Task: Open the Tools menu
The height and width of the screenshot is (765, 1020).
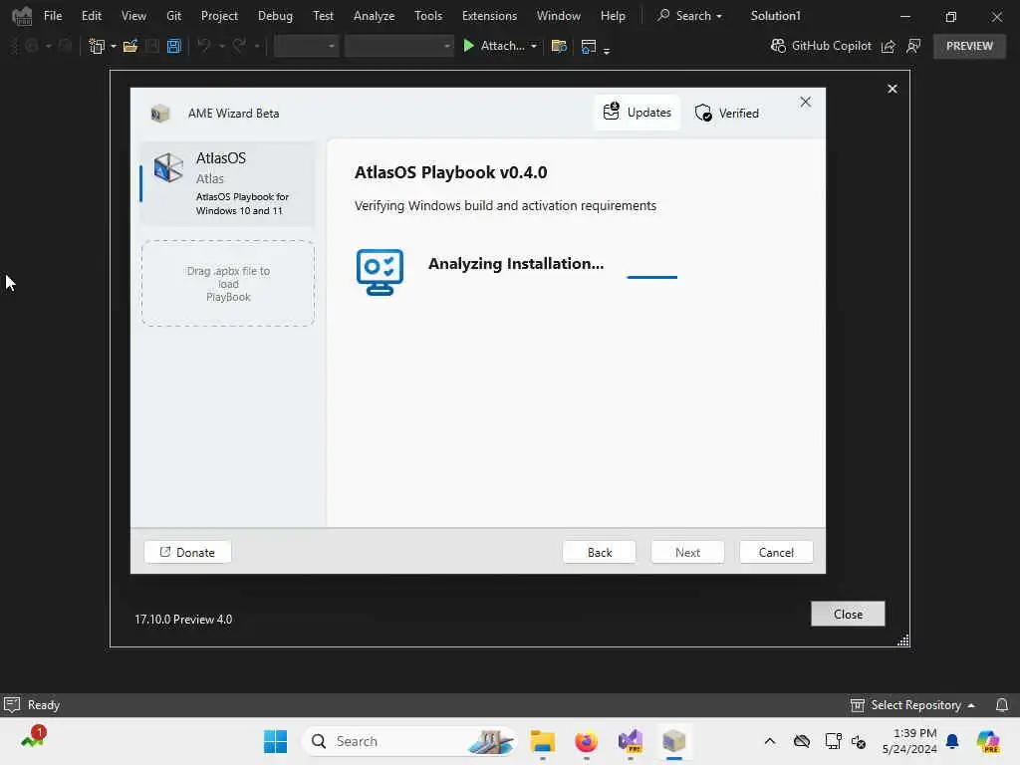Action: [x=428, y=16]
